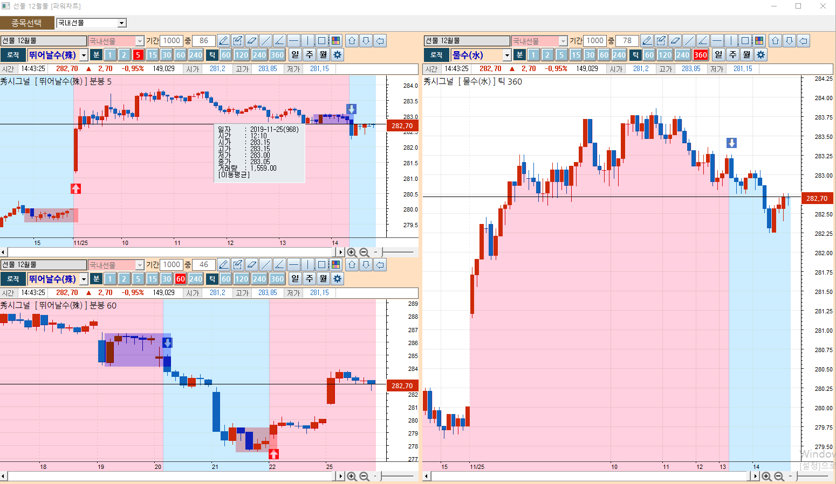Open gear settings in the 틱 360 chart panel

pos(760,55)
